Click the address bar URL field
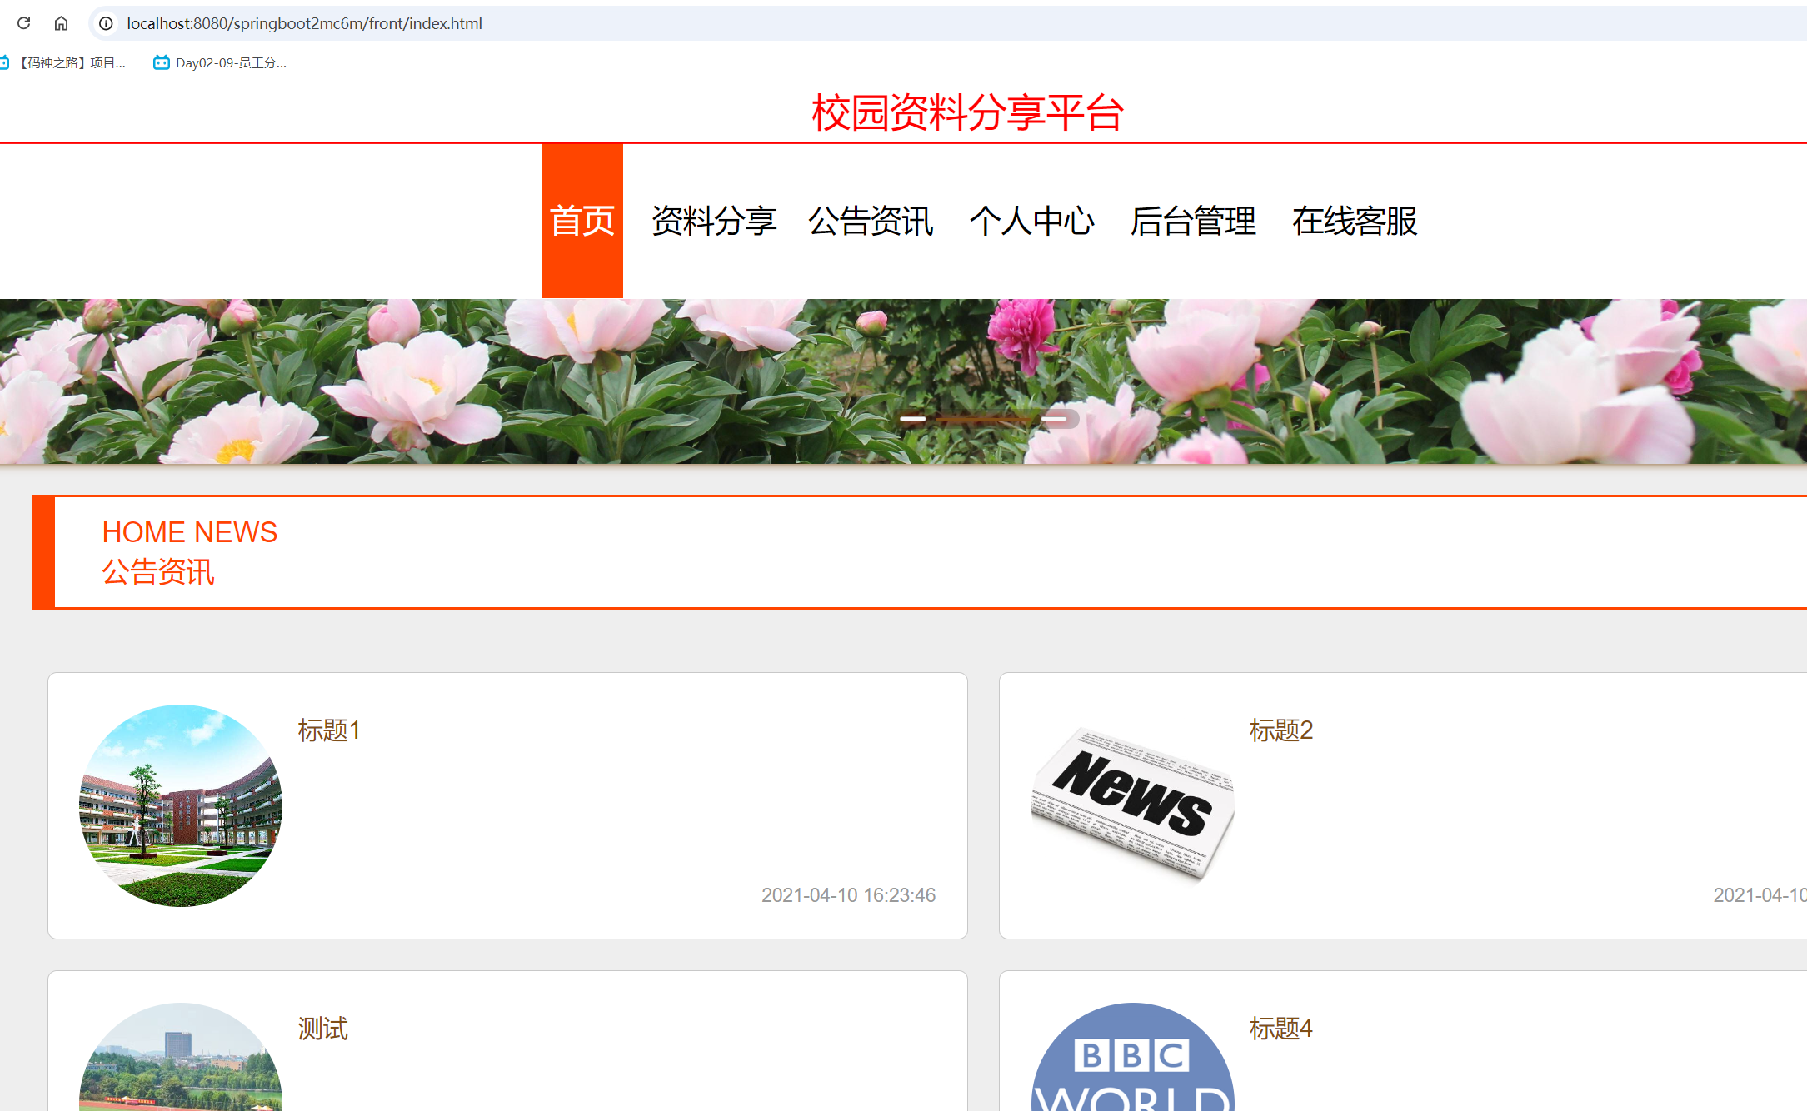This screenshot has width=1807, height=1111. click(x=666, y=23)
